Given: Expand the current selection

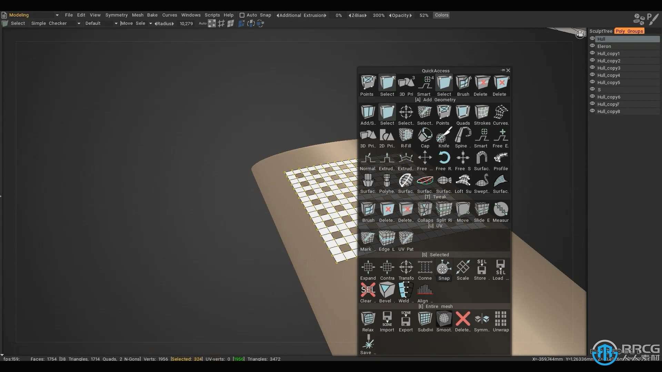Looking at the screenshot, I should click(368, 270).
